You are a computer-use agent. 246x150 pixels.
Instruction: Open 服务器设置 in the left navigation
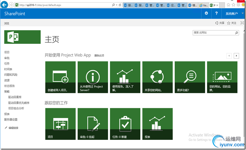(x=11, y=119)
